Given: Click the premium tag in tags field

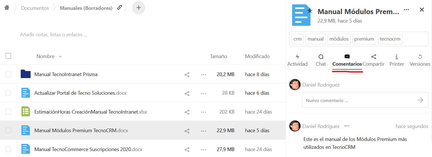Looking at the screenshot, I should click(364, 39).
